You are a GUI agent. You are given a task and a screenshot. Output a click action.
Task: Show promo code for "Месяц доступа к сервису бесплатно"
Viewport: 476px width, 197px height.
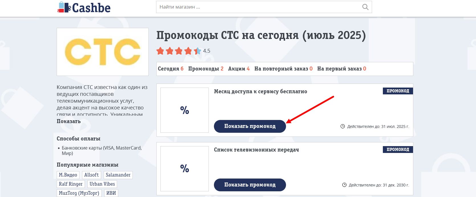pos(250,126)
